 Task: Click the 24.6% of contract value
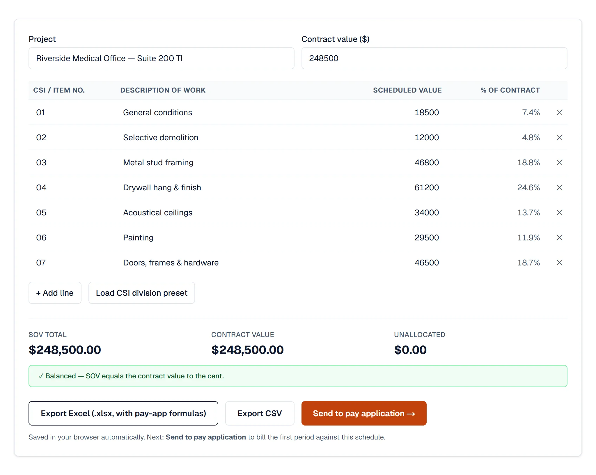(x=528, y=187)
